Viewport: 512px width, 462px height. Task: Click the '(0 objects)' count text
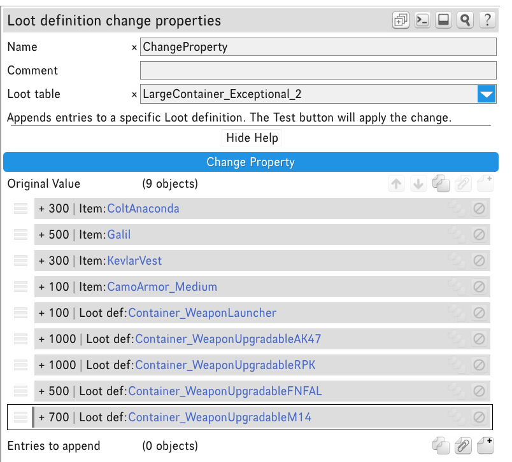(x=170, y=445)
